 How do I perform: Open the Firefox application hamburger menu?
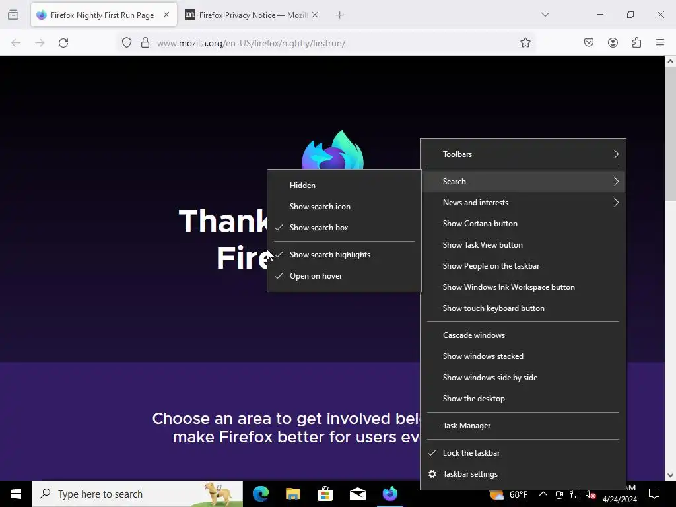pos(660,43)
